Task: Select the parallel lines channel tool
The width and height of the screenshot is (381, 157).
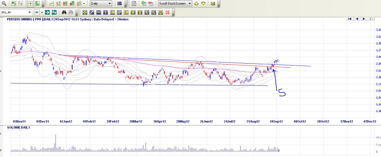Action: click(119, 12)
